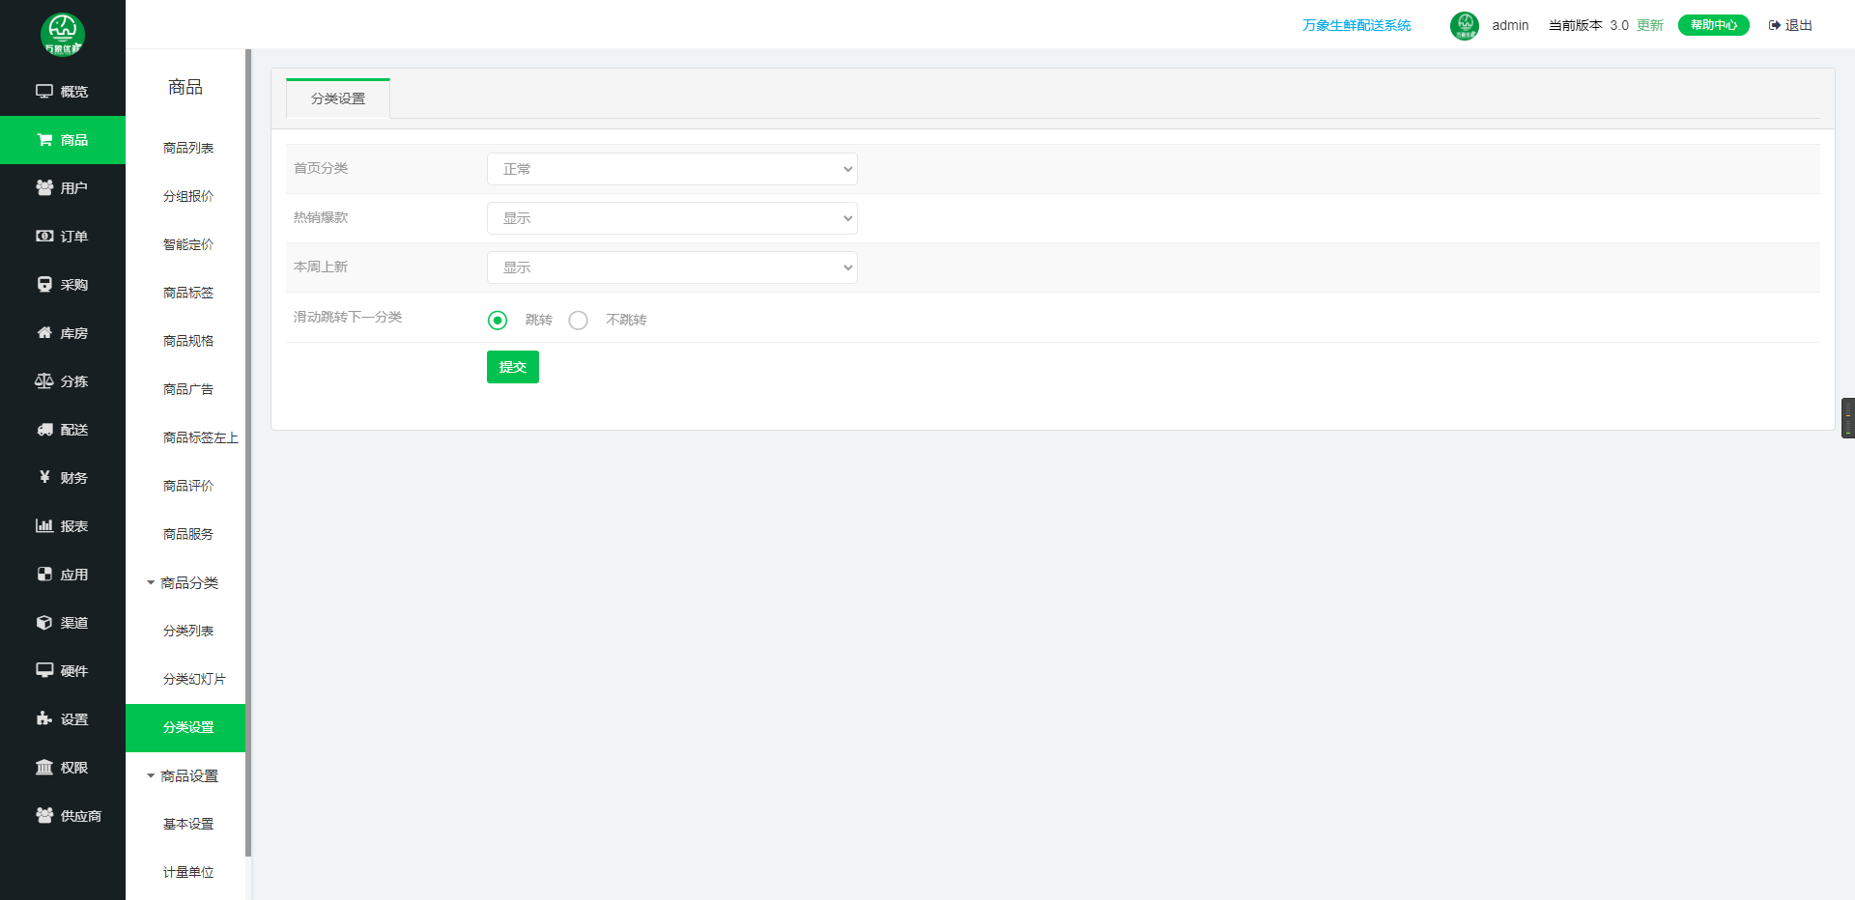Image resolution: width=1855 pixels, height=900 pixels.
Task: Open the 用户 users group icon
Action: pyautogui.click(x=44, y=187)
